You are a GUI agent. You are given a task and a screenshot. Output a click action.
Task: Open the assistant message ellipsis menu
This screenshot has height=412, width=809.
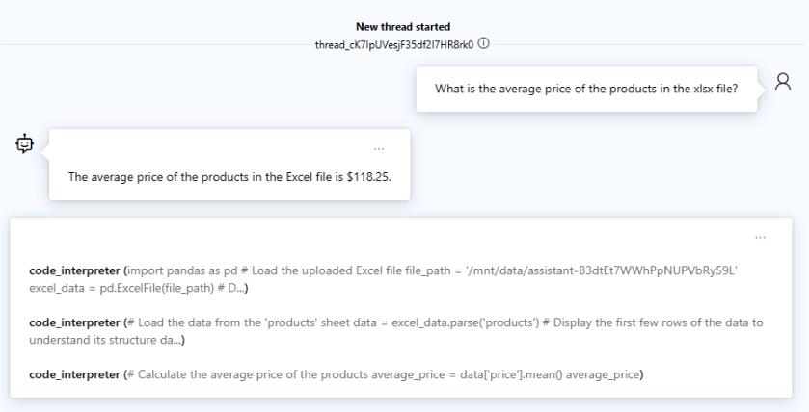379,148
